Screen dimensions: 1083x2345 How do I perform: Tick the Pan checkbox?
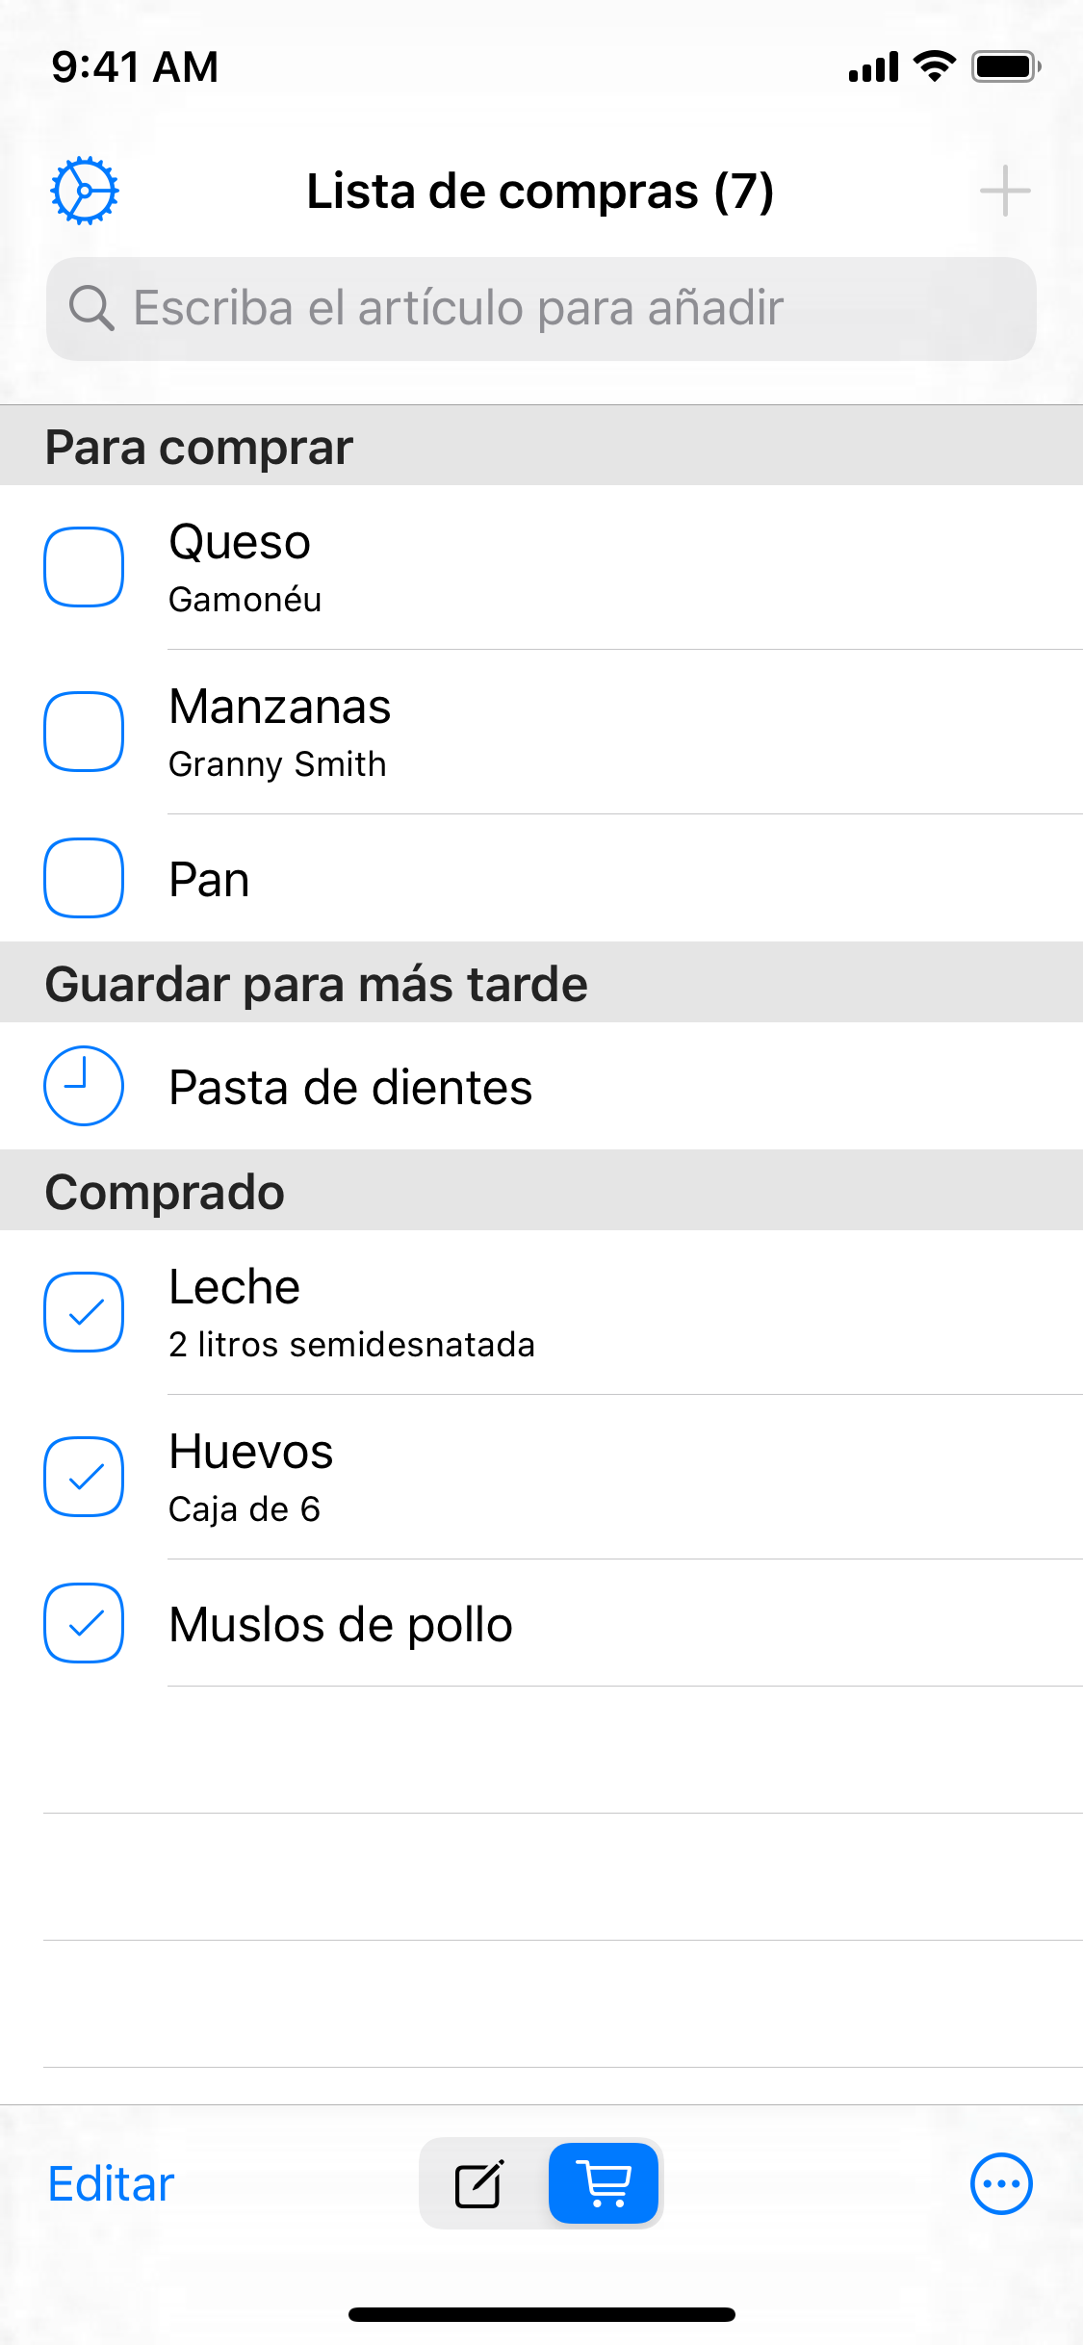[84, 878]
